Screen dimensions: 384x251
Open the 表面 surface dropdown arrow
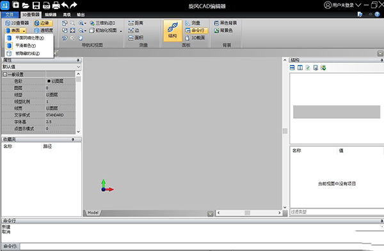24,31
